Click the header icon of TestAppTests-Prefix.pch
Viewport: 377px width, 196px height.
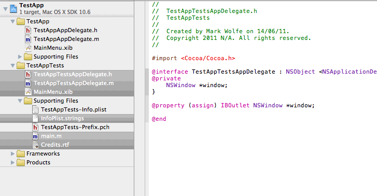click(35, 127)
